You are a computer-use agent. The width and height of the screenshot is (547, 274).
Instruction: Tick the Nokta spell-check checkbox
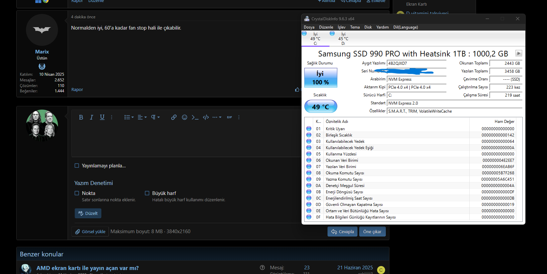point(77,193)
